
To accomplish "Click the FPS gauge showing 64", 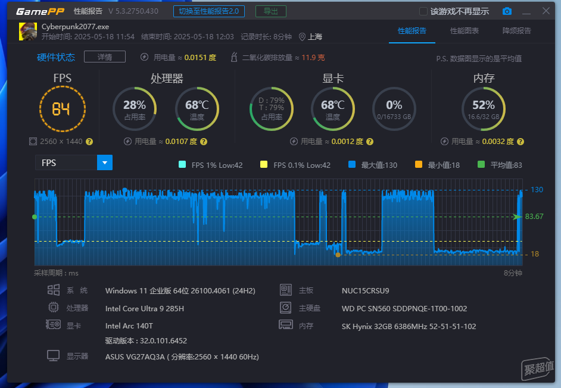I will pyautogui.click(x=63, y=109).
